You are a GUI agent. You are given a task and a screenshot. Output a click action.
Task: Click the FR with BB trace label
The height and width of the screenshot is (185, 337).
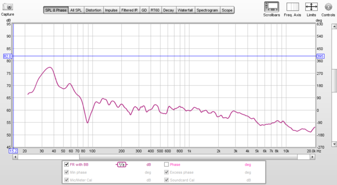[x=79, y=165]
